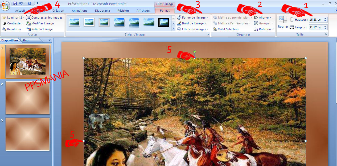Increase Largeur value with up arrow

click(325, 26)
